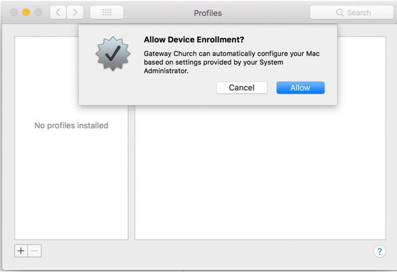Click the Allow button

point(300,88)
